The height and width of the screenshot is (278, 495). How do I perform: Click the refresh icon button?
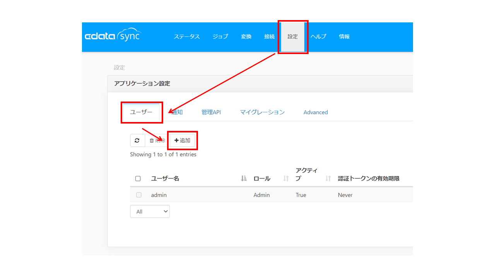click(x=137, y=141)
